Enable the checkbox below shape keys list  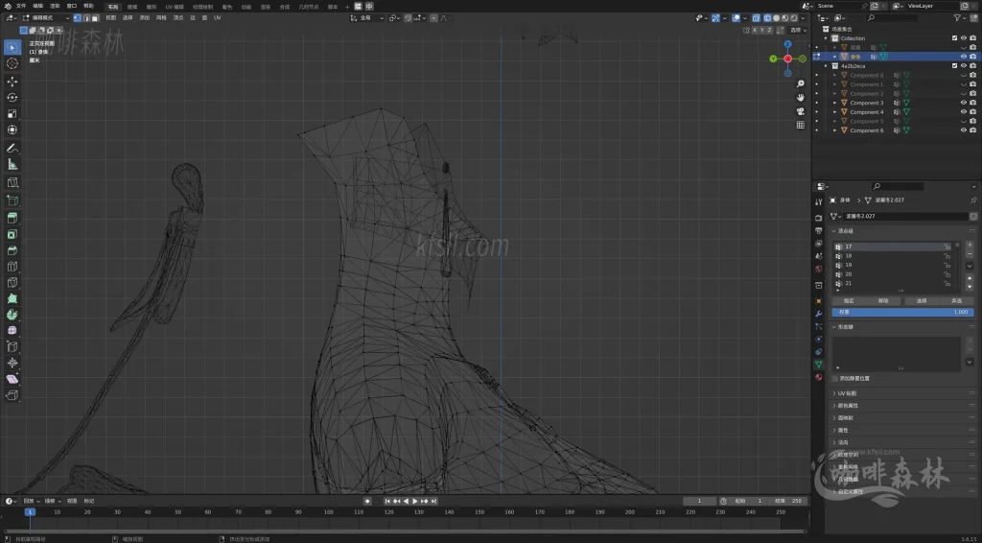point(835,378)
